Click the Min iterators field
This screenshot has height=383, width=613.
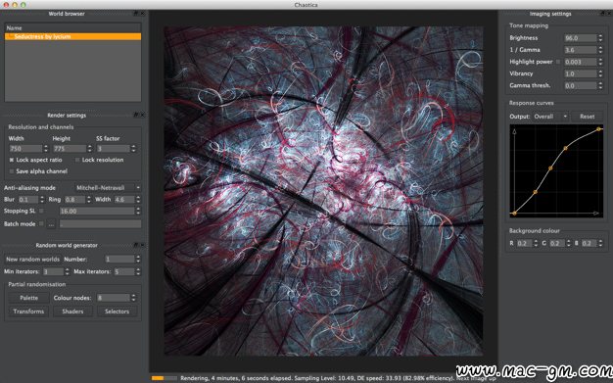(x=53, y=271)
